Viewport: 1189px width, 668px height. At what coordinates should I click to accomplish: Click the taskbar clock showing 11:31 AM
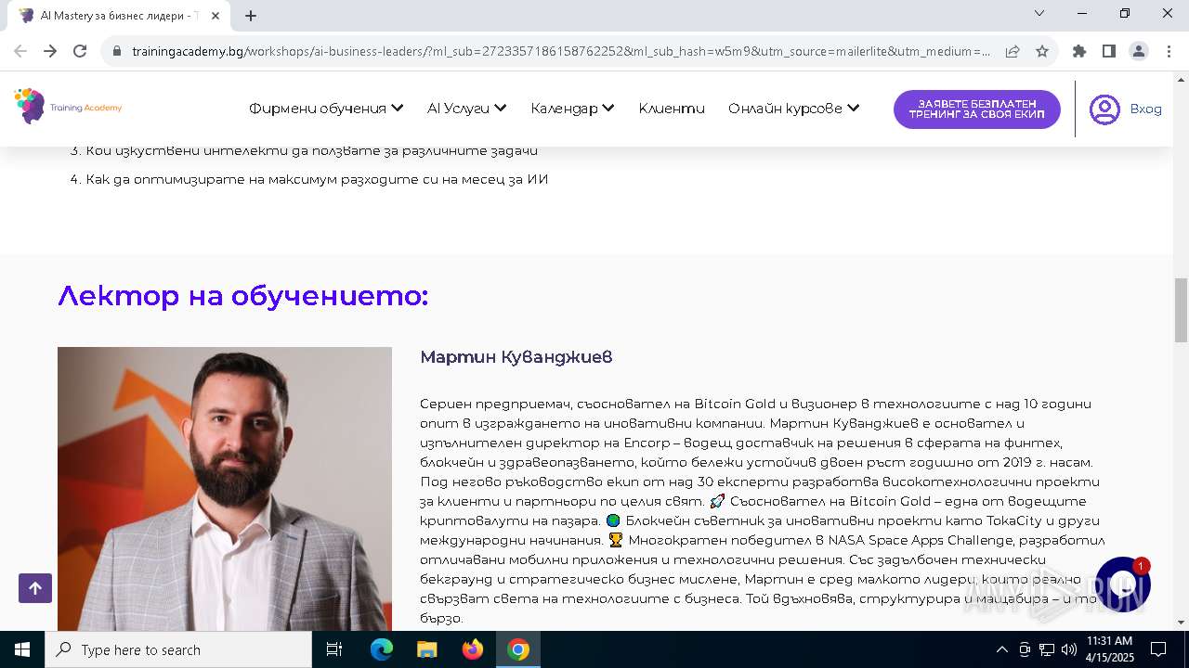(1109, 649)
